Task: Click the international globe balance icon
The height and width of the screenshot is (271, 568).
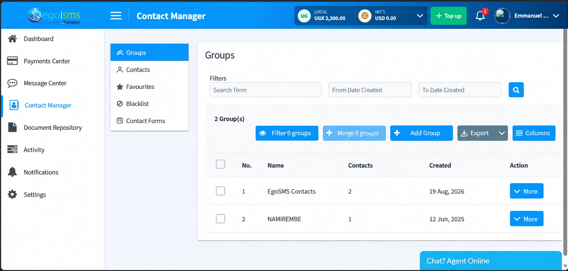Action: point(365,16)
